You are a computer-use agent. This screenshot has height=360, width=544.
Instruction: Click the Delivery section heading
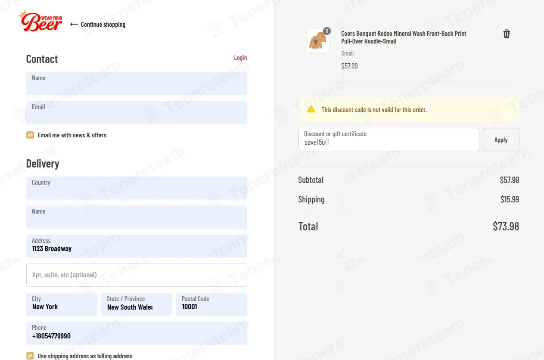pyautogui.click(x=43, y=164)
